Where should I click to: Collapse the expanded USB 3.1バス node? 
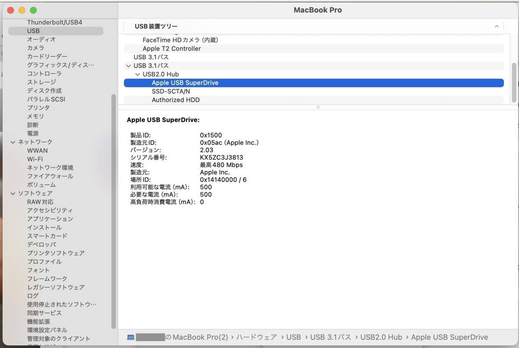point(128,66)
